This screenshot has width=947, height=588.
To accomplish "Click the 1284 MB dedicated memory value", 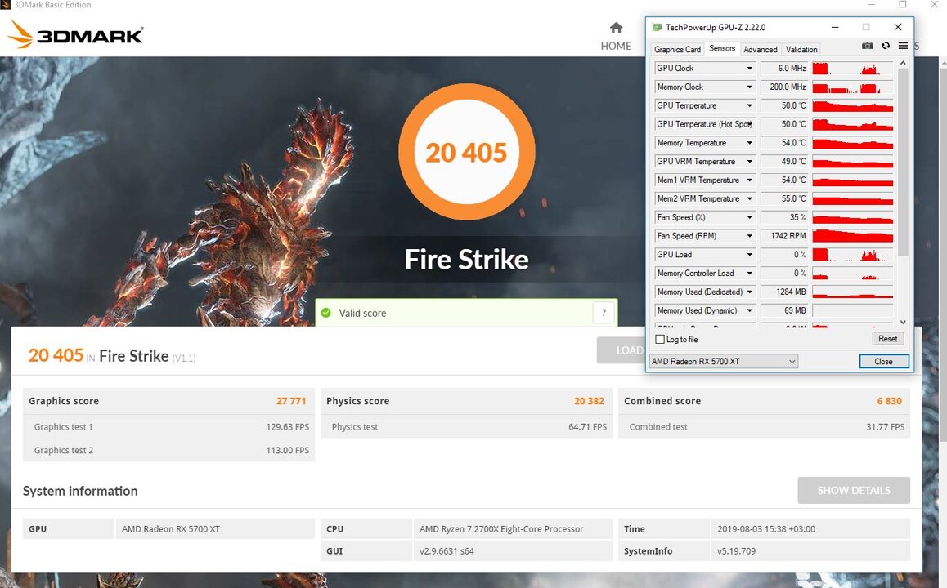I will click(784, 292).
